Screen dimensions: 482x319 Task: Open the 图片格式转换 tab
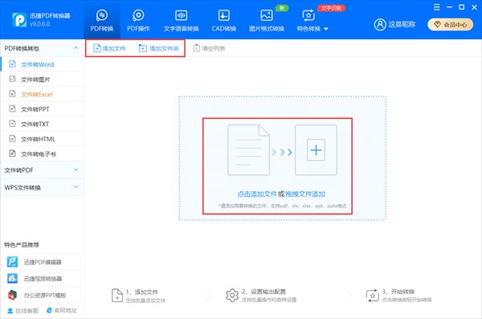point(267,21)
